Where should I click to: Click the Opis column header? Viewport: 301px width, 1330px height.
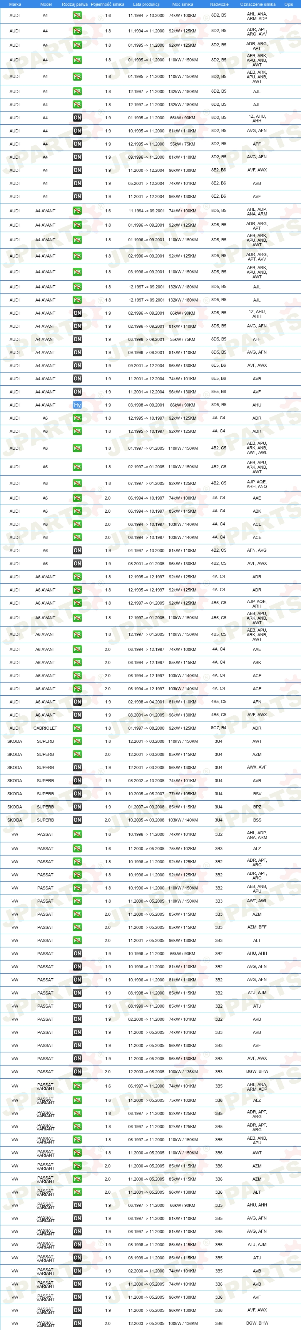289,4
